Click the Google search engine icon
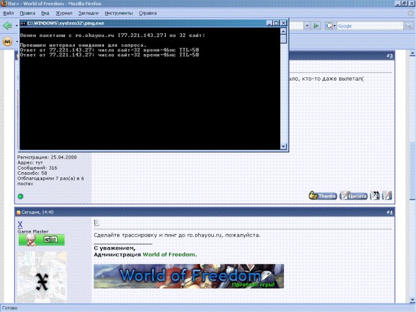The height and width of the screenshot is (312, 416). coord(329,26)
